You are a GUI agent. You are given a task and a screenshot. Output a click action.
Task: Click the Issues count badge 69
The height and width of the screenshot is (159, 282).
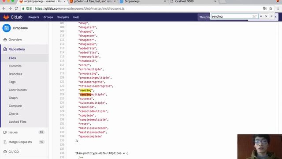click(41, 132)
